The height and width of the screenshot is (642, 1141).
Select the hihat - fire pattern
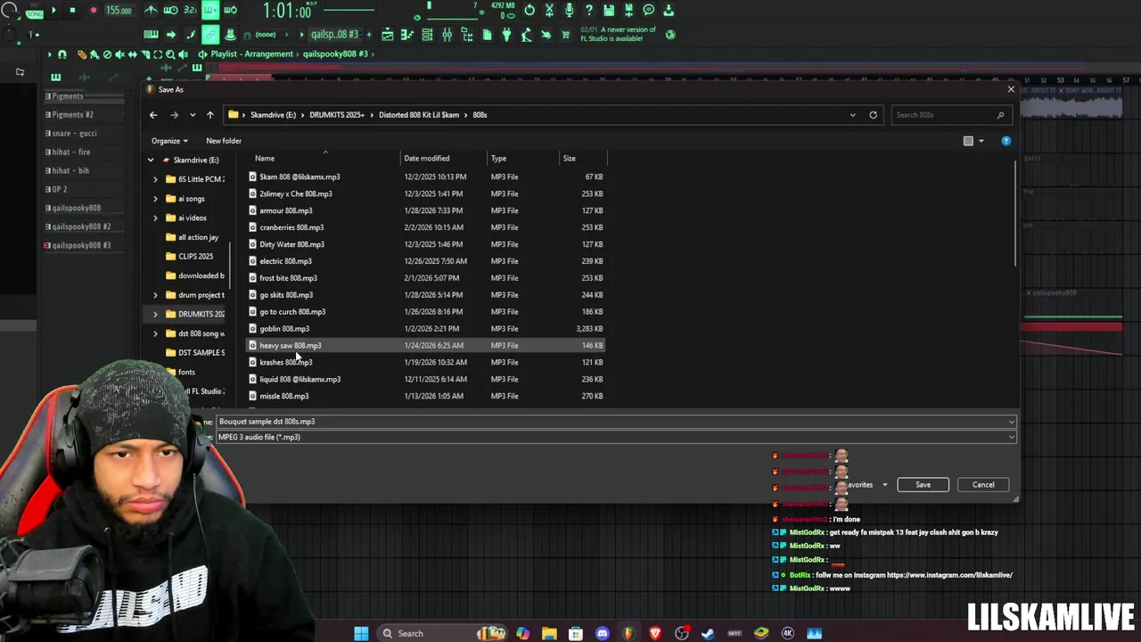[x=70, y=152]
